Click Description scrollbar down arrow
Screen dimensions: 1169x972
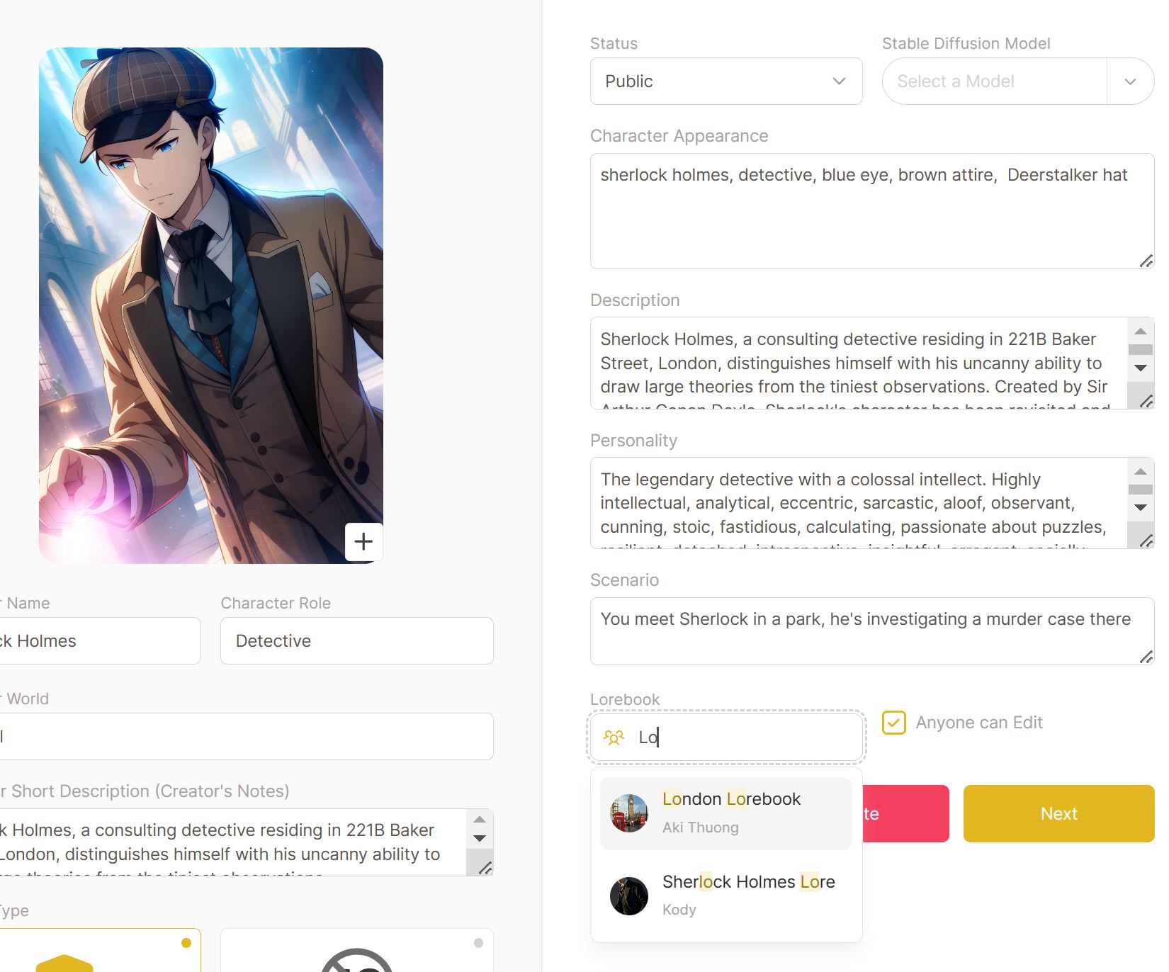coord(1141,368)
